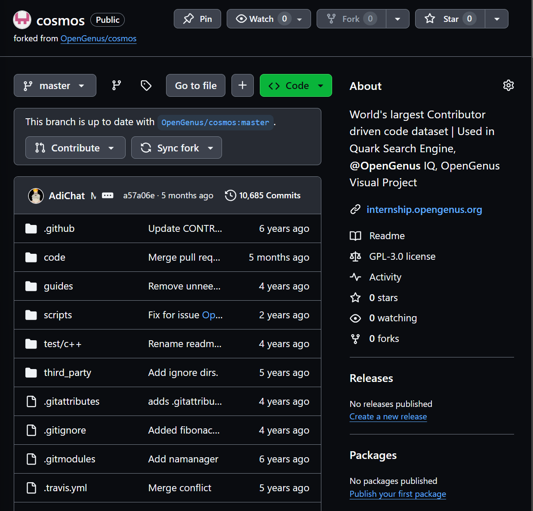This screenshot has height=511, width=533.
Task: Click Create a new release
Action: pos(388,416)
